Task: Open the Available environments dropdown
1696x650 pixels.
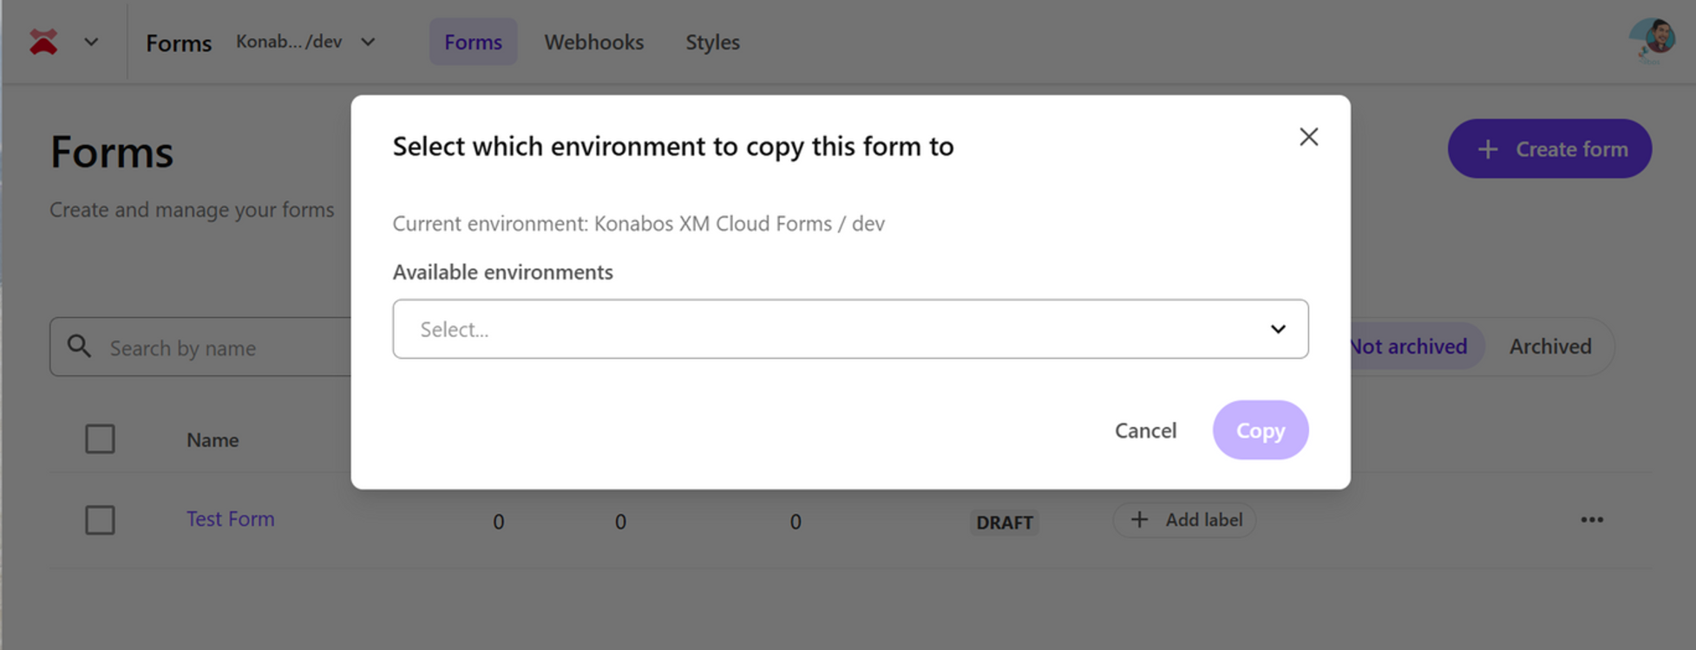Action: pyautogui.click(x=849, y=329)
